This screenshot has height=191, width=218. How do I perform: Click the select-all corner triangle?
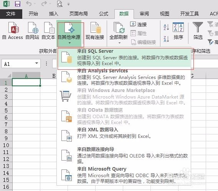[x=9, y=76]
